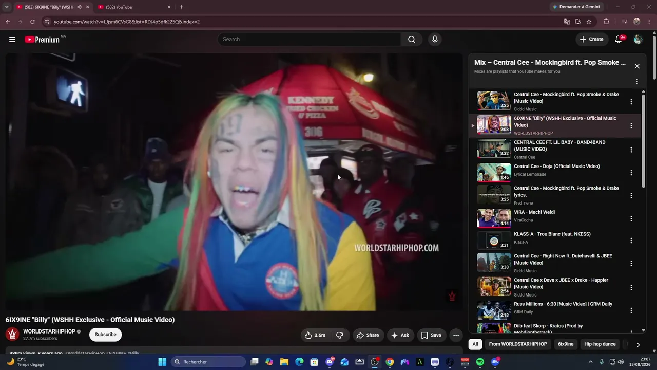
Task: Open Mix playlist options menu
Action: [x=637, y=82]
